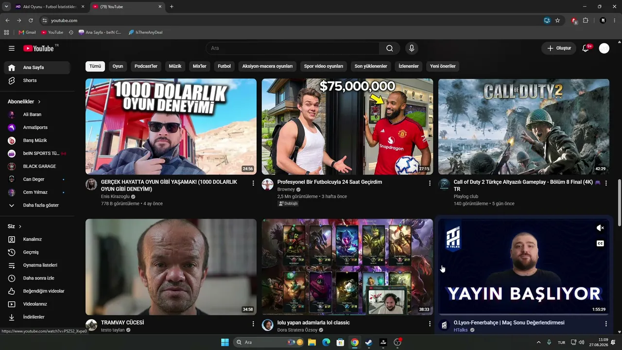The height and width of the screenshot is (350, 622).
Task: Open Steam from the taskbar
Action: point(369,342)
